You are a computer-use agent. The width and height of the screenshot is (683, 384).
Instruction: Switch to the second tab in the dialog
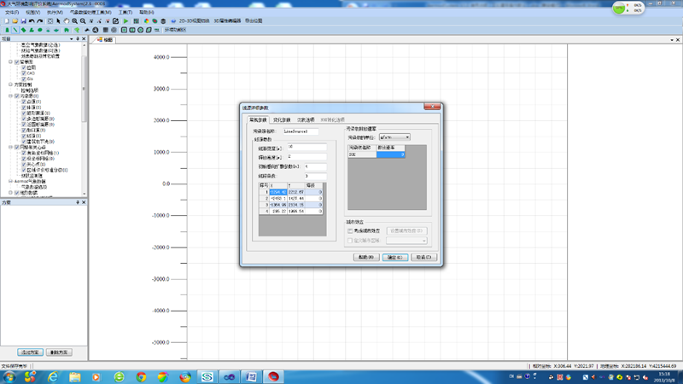281,120
